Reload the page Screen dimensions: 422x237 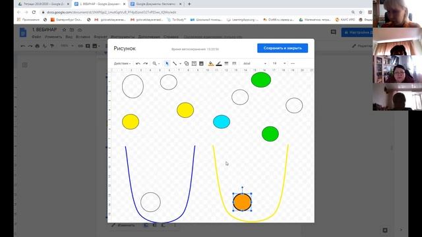coord(34,12)
